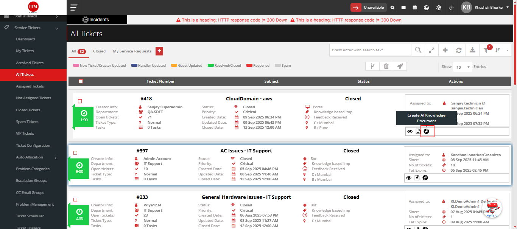View ticket #397 using the eye icon
Image resolution: width=517 pixels, height=229 pixels.
click(409, 178)
